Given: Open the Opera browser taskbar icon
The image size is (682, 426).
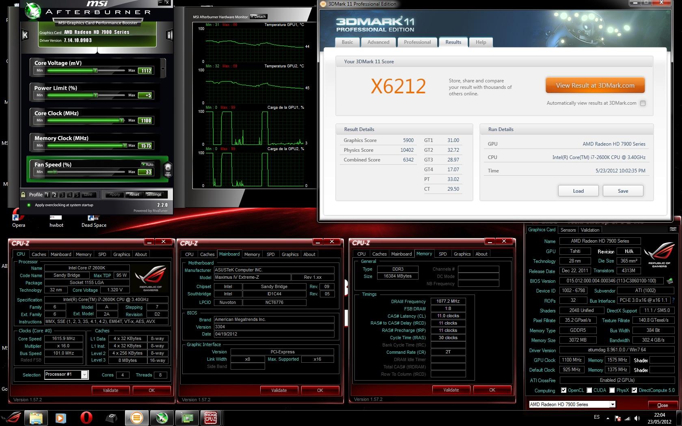Looking at the screenshot, I should pos(86,417).
